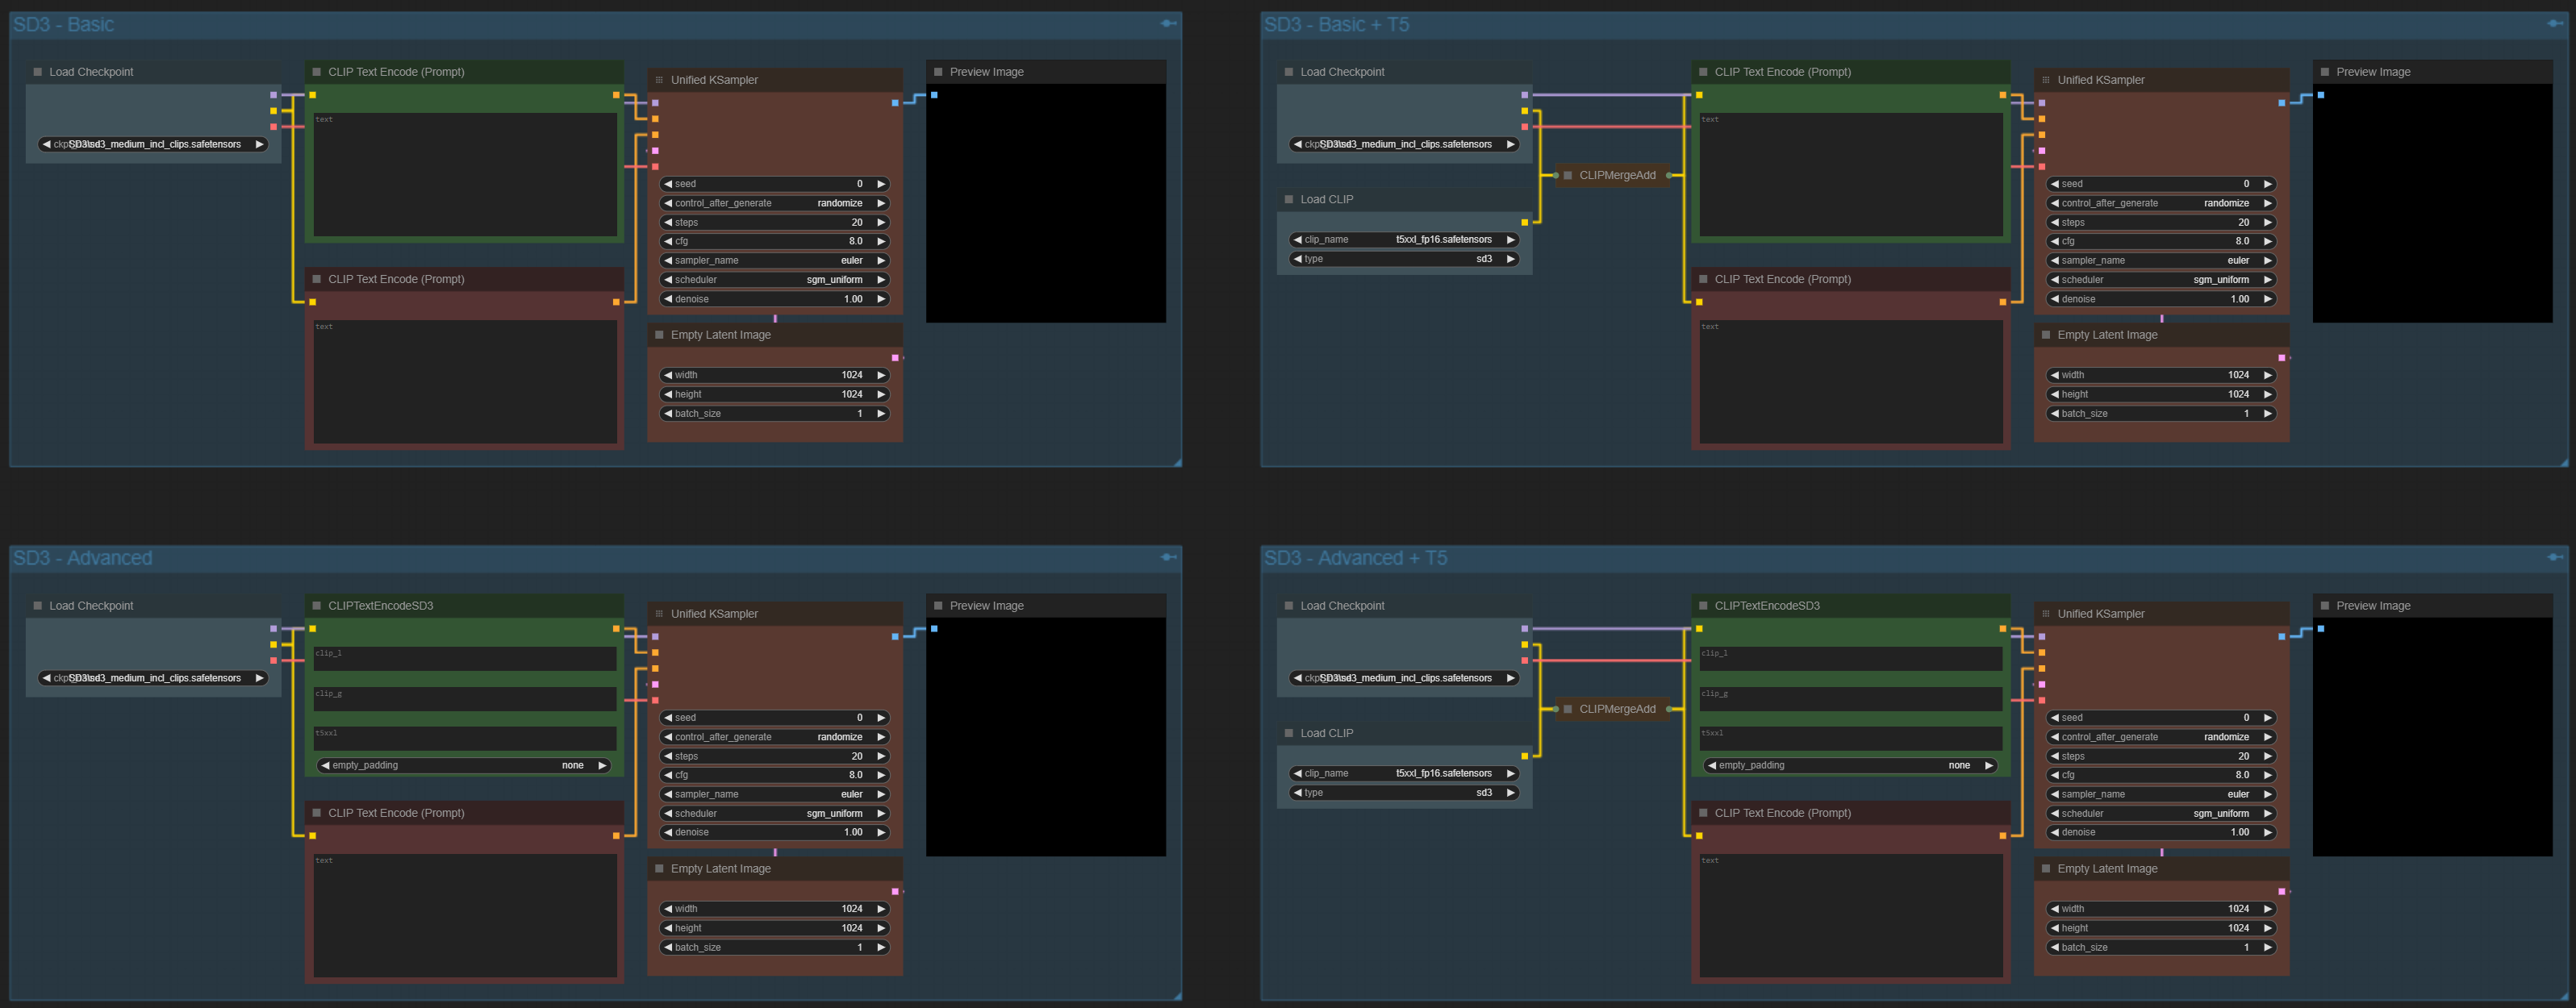
Task: Decrease denoise with left arrow in SD3 - Advanced KSampler
Action: coord(668,832)
